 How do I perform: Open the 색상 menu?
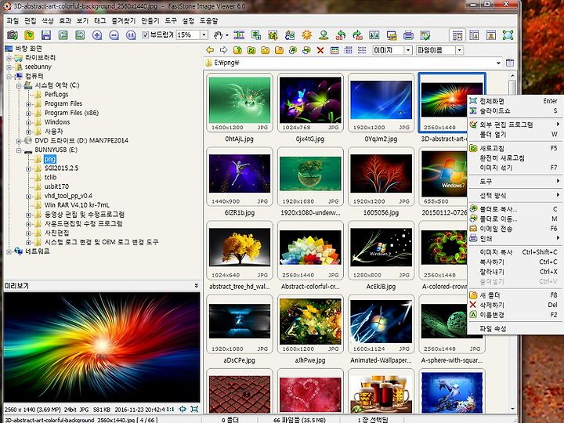(48, 21)
